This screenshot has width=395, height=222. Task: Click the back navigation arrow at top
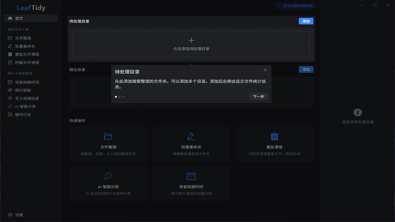[71, 6]
